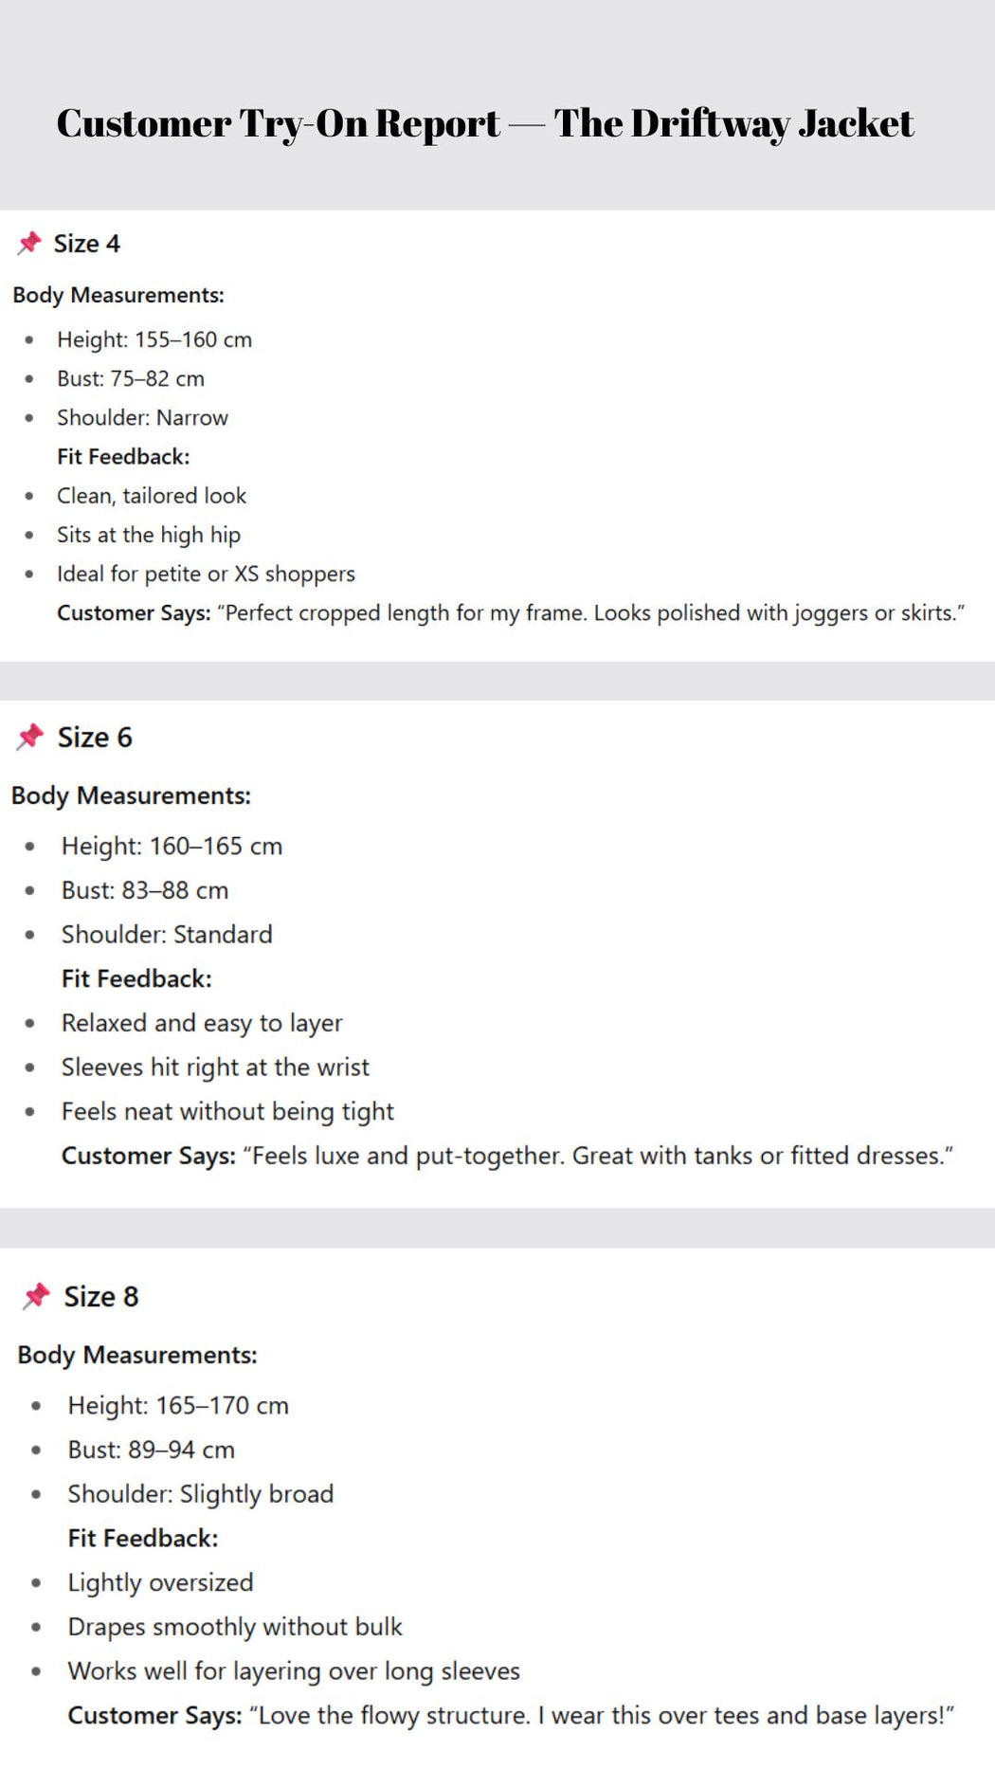Screen dimensions: 995x1770
Task: Select the Size 6 heading
Action: pos(95,738)
